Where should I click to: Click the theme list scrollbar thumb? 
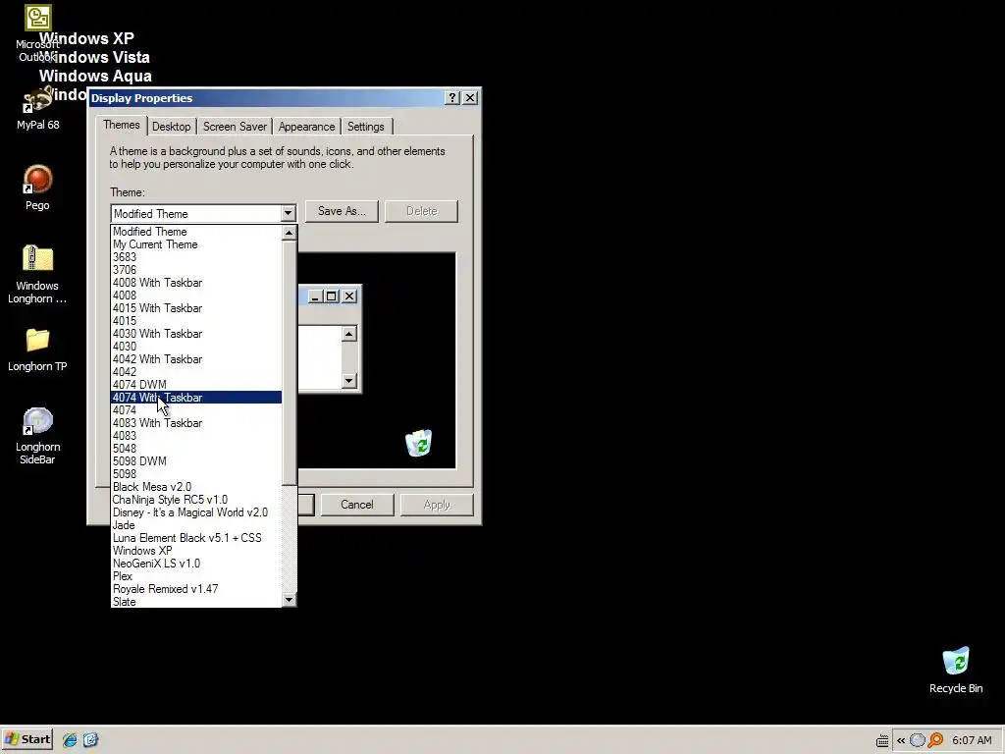290,362
